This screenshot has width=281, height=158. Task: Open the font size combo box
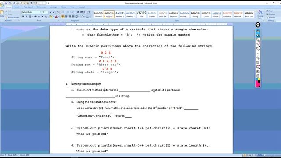tap(45, 12)
